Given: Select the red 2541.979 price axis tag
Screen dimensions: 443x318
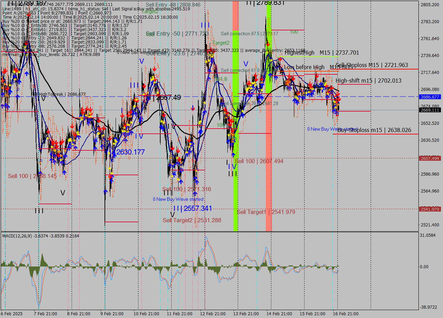Looking at the screenshot, I should [430, 209].
